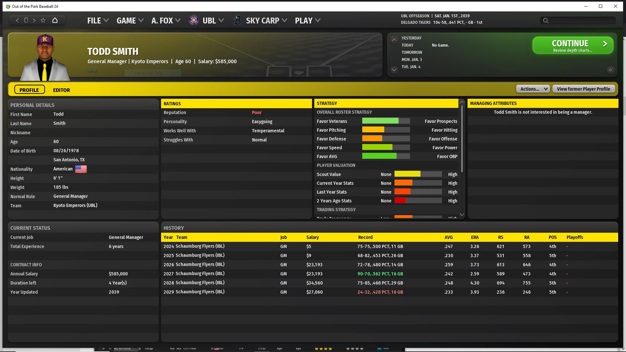Click the search magnifier icon
This screenshot has width=626, height=352.
click(x=545, y=21)
